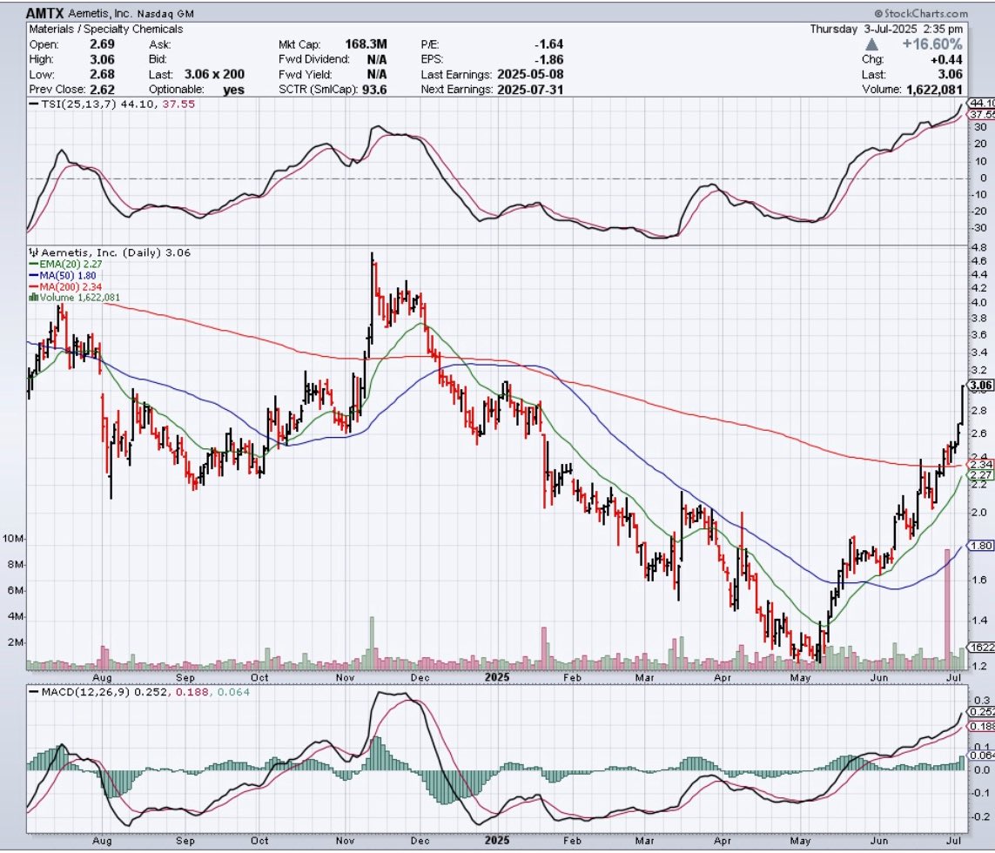Viewport: 995px width, 853px height.
Task: Click the green up-arrow change indicator
Action: coord(872,44)
